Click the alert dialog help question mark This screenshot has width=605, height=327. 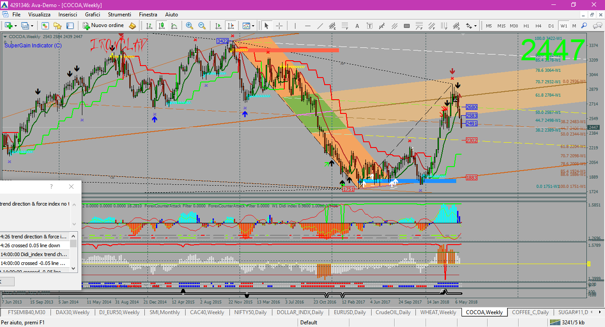coord(51,187)
